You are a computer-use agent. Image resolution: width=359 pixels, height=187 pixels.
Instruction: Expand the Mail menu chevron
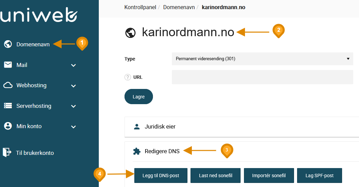[73, 65]
